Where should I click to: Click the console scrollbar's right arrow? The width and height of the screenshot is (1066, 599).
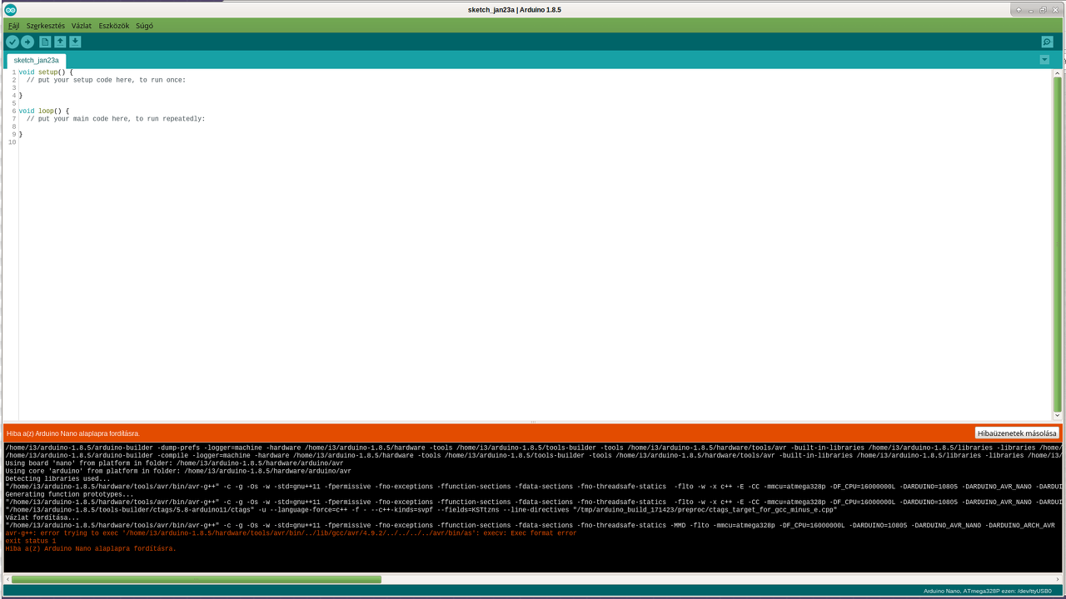pyautogui.click(x=1059, y=579)
